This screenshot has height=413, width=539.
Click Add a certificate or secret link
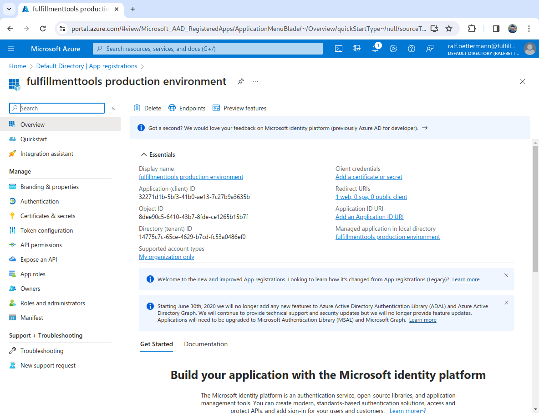[369, 177]
